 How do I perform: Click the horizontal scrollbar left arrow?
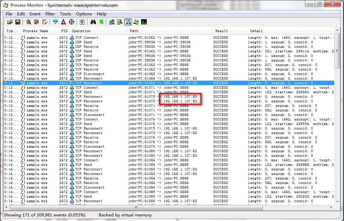[6, 207]
